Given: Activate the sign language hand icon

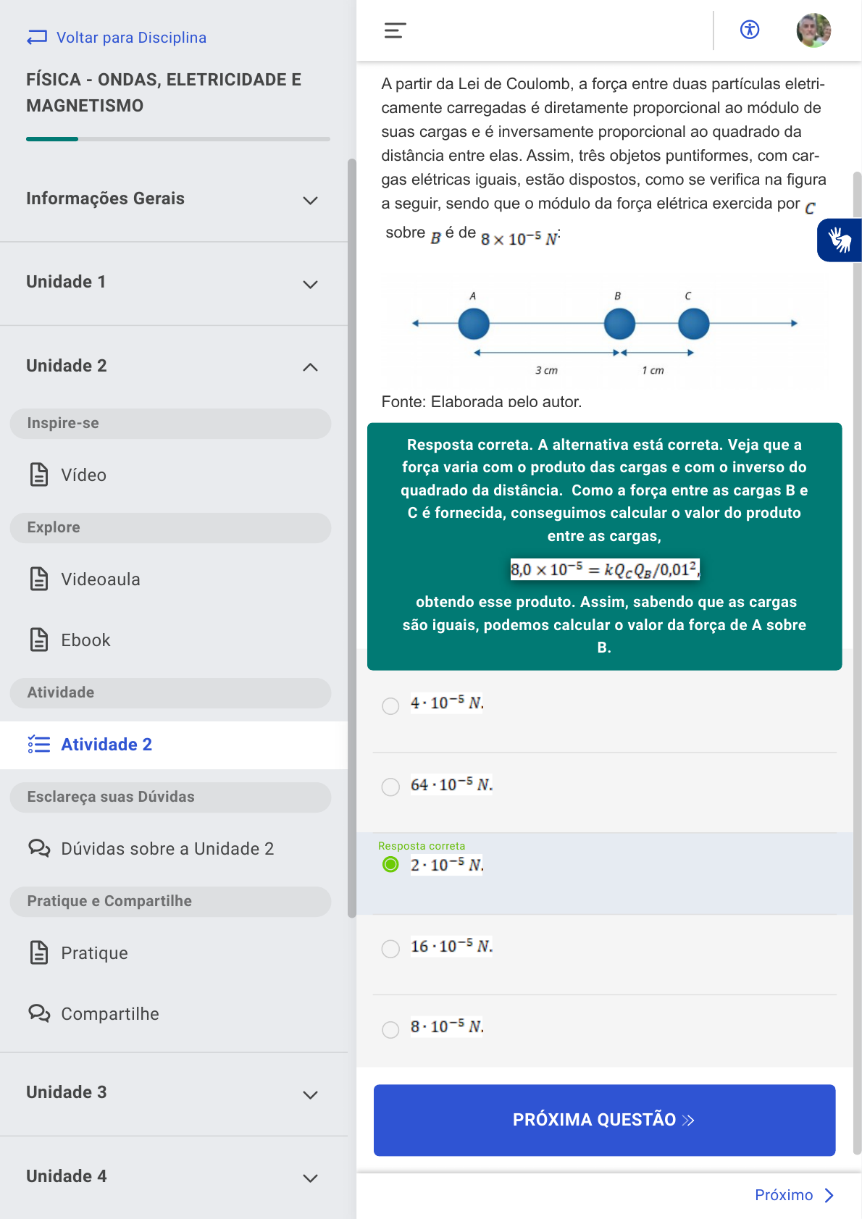Looking at the screenshot, I should tap(840, 240).
